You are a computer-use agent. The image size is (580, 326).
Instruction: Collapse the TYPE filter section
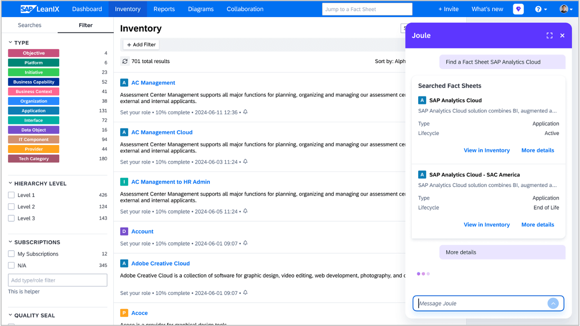11,43
